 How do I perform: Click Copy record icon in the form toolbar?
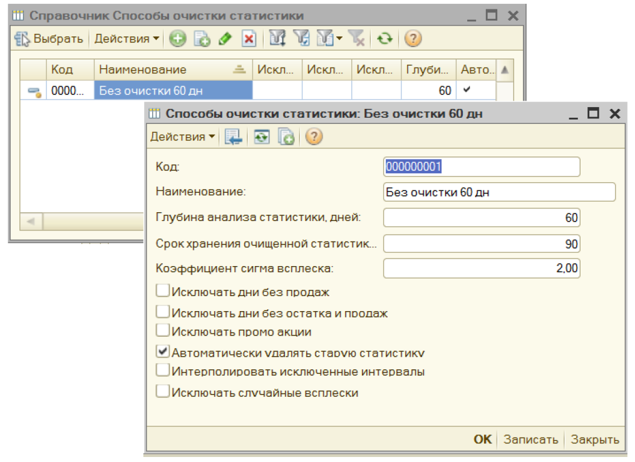click(x=286, y=136)
